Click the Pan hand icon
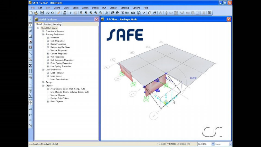Image resolution: width=261 pixels, height=147 pixels. coord(107,13)
